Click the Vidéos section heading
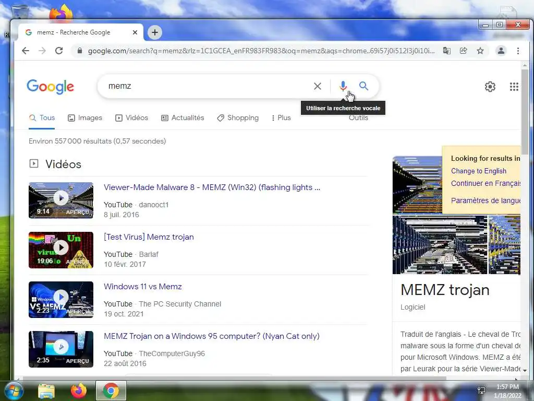The height and width of the screenshot is (401, 534). point(63,164)
